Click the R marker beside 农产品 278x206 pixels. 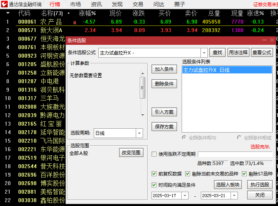[75, 23]
